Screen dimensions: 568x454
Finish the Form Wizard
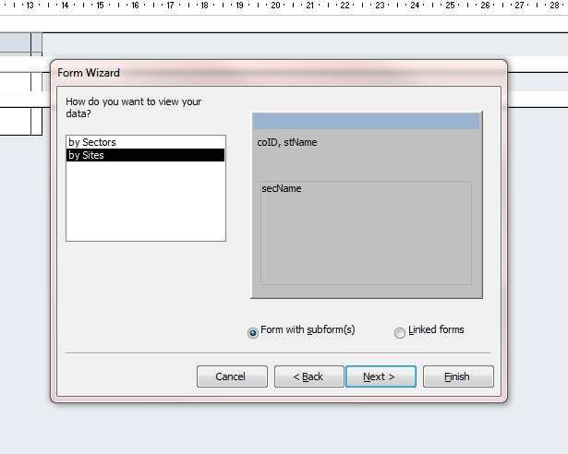458,376
